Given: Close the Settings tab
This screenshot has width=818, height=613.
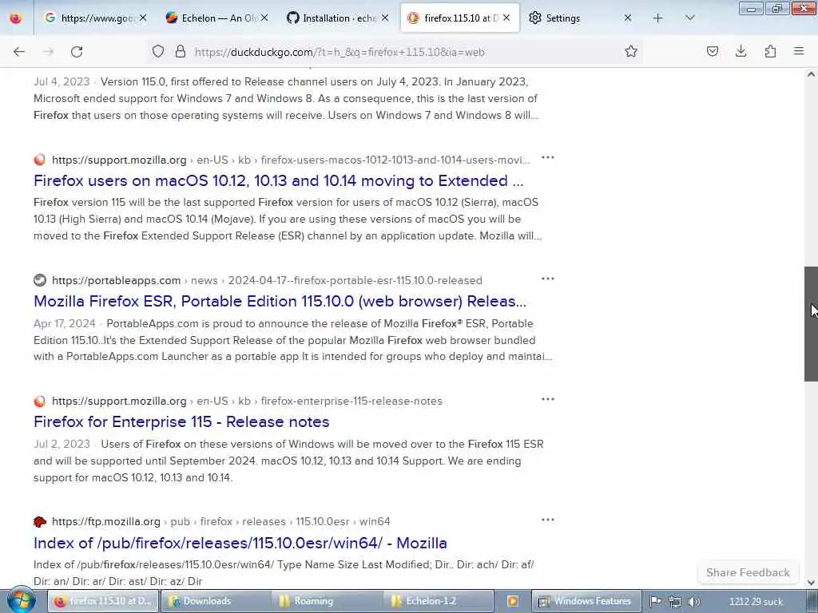Looking at the screenshot, I should point(628,18).
